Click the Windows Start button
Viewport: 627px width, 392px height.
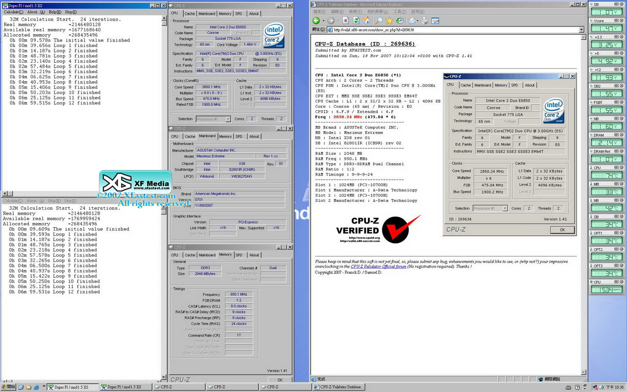point(8,387)
